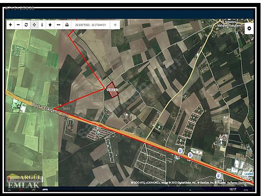Viewport: 261px width, 196px height.
Task: Zoom out with the first minus button
Action: (18, 25)
